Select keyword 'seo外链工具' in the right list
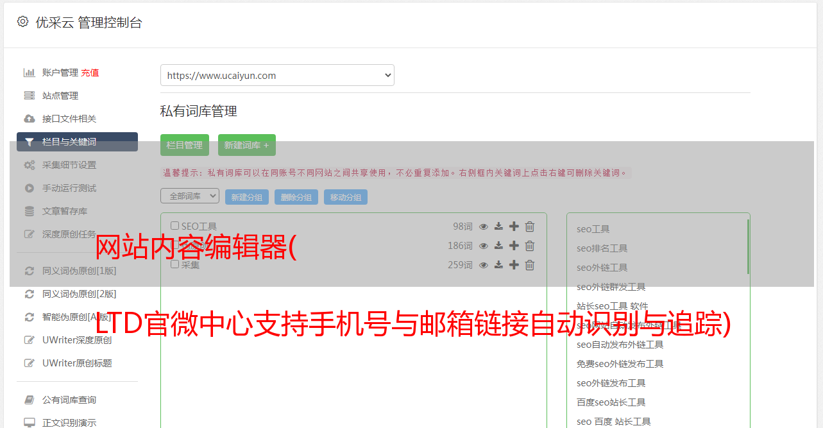 [x=602, y=268]
